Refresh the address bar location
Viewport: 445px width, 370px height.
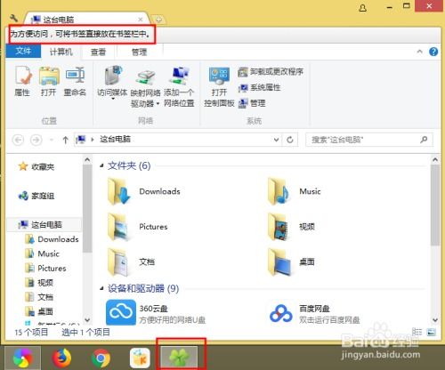click(290, 140)
